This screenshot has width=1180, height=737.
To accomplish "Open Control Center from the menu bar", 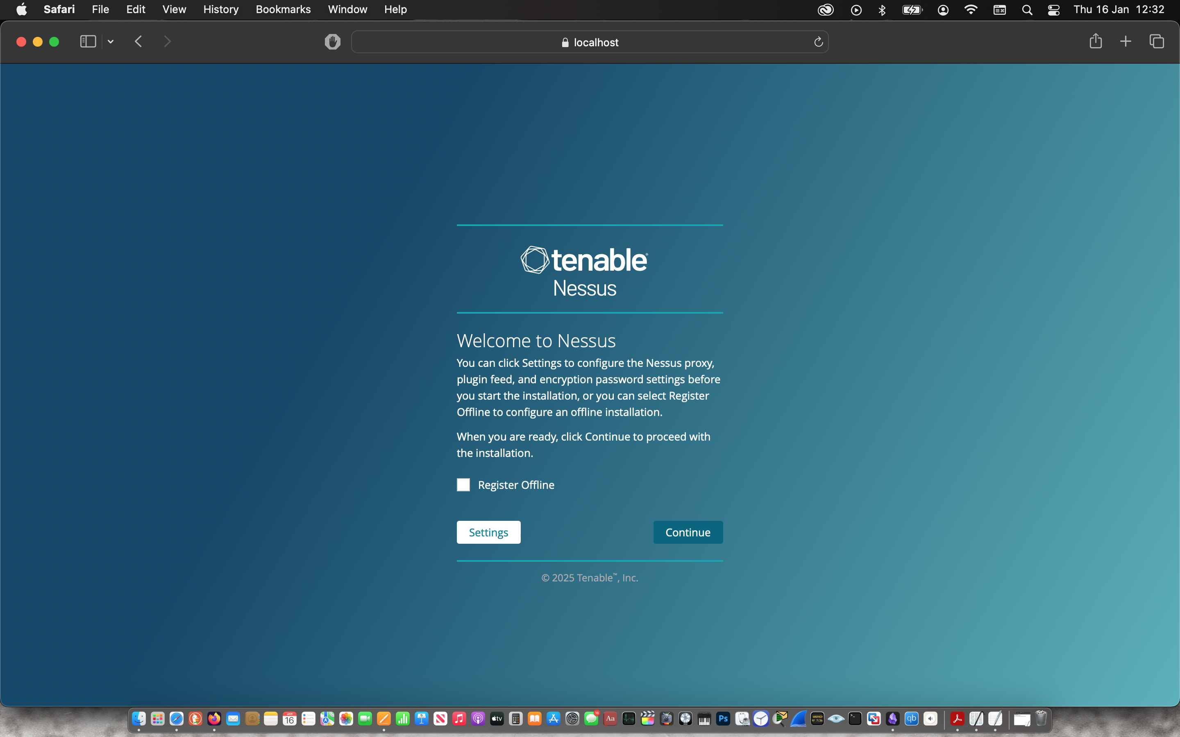I will point(1053,10).
